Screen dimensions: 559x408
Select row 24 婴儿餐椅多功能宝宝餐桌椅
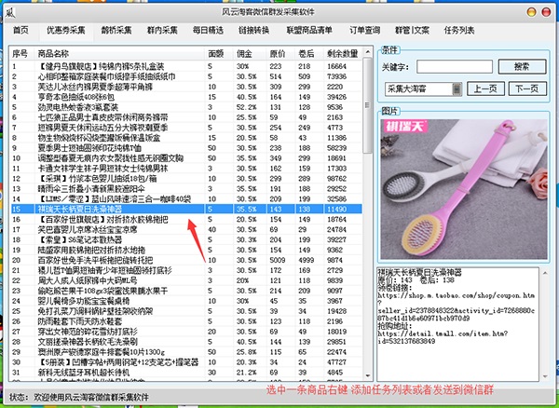[185, 301]
